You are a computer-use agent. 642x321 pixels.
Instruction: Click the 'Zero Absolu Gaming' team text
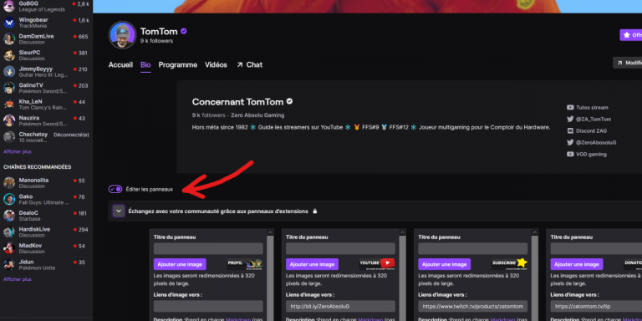[x=257, y=115]
